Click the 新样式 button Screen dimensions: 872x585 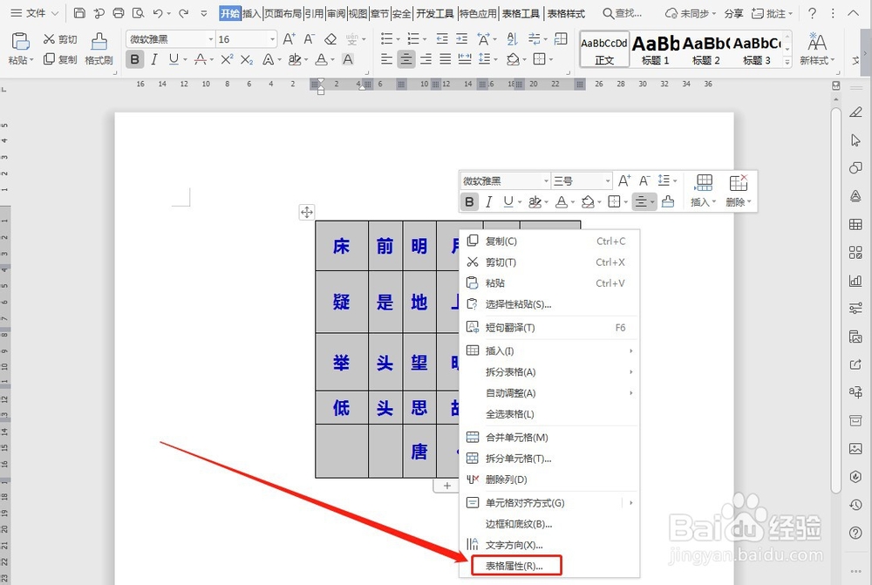(x=817, y=50)
